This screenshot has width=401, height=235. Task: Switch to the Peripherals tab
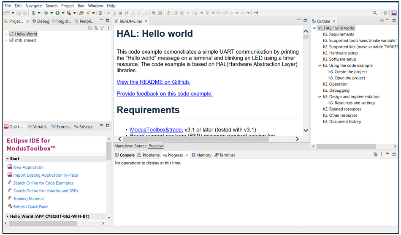tap(84, 21)
